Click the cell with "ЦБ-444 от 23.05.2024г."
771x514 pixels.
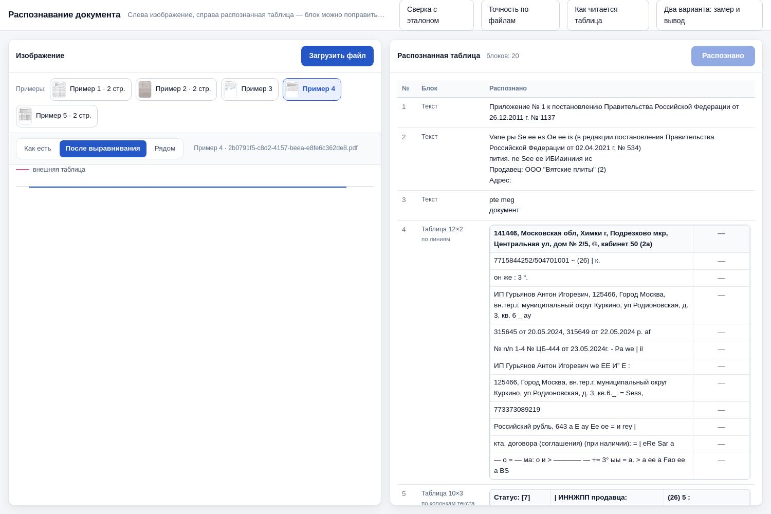[591, 350]
